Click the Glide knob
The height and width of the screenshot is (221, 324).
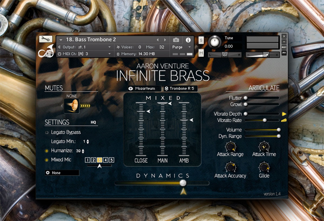pyautogui.click(x=264, y=167)
